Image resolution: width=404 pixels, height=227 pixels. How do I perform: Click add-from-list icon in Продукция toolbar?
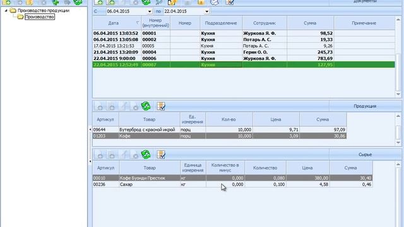coord(111,106)
